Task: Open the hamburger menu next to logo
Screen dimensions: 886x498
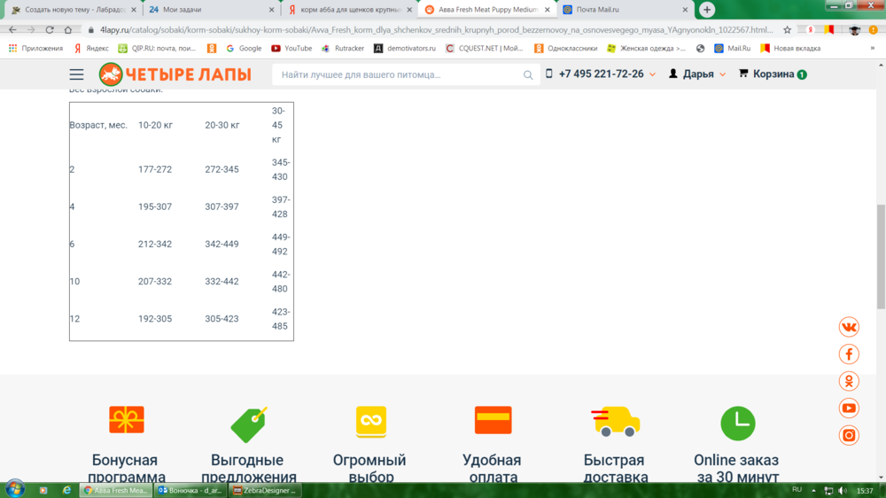Action: 77,74
